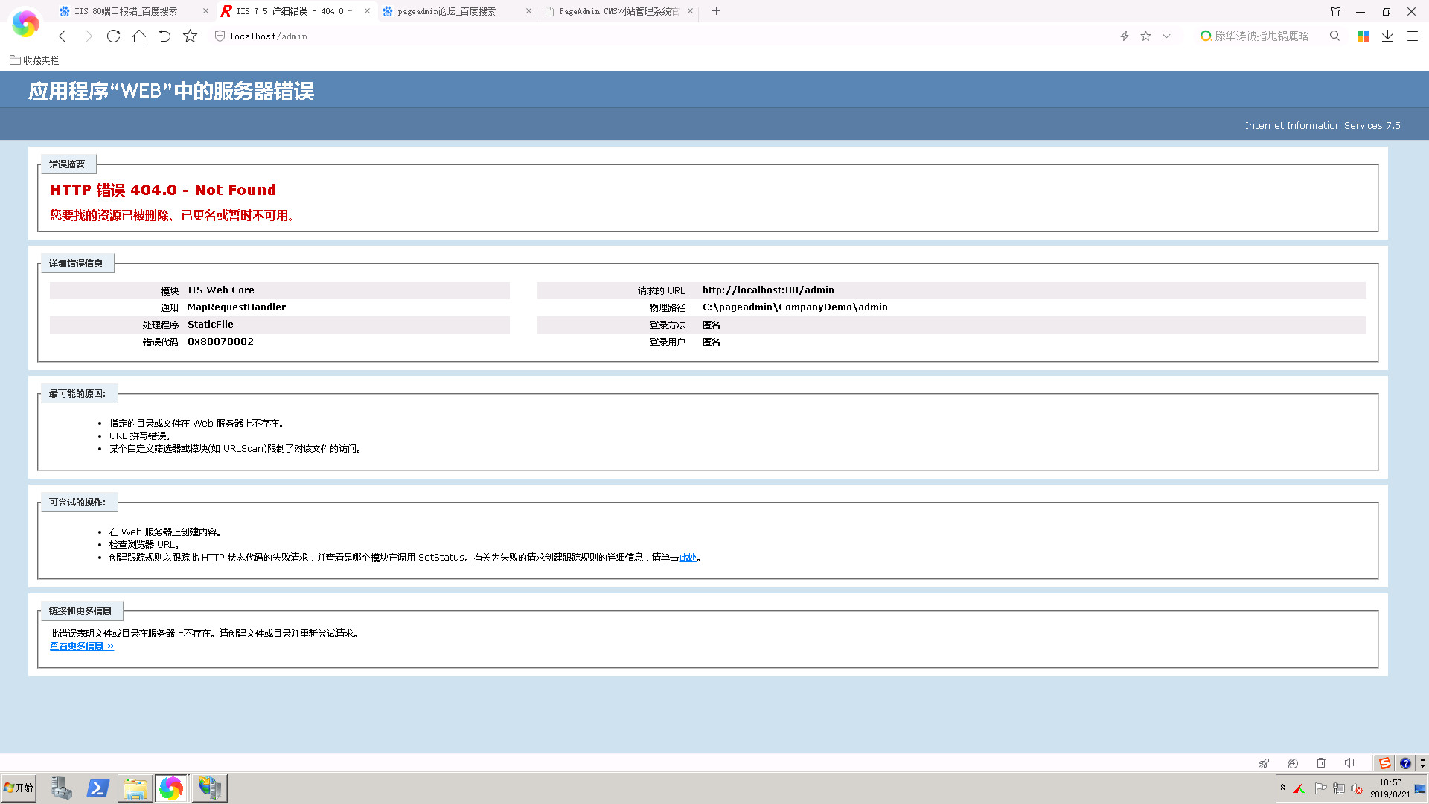The height and width of the screenshot is (804, 1429).
Task: Open file explorer folder in taskbar
Action: click(x=135, y=788)
